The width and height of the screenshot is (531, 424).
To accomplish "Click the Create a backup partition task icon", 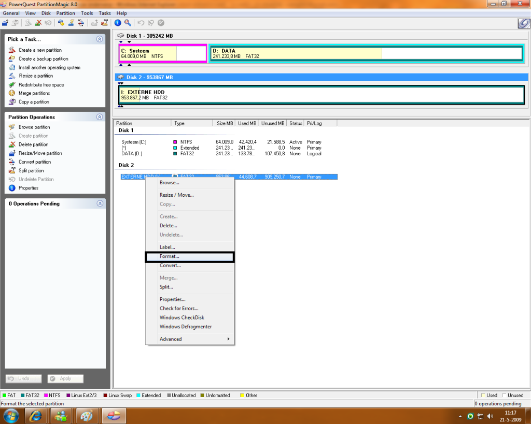I will (12, 59).
